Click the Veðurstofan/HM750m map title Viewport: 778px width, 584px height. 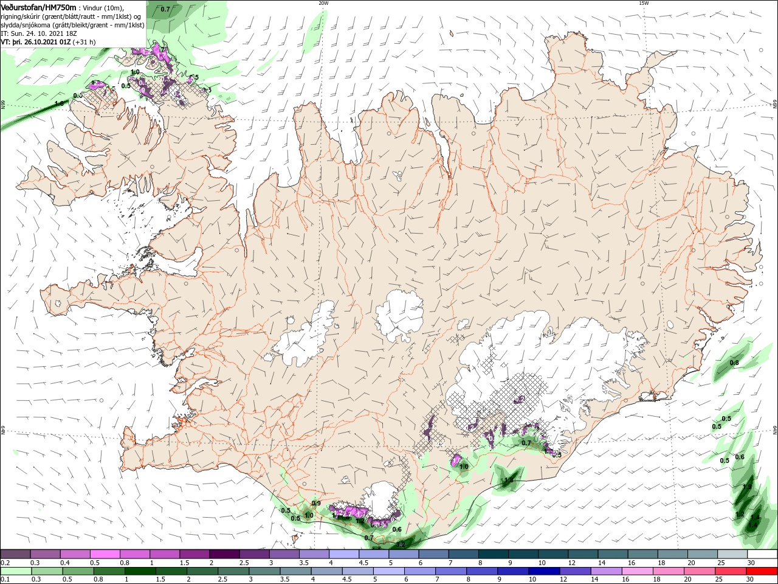pos(38,7)
